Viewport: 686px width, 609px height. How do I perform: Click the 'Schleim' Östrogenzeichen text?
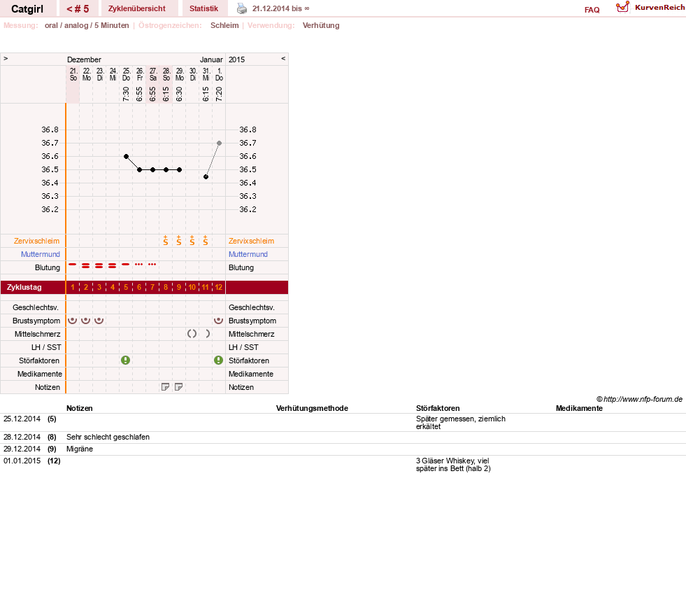click(x=224, y=25)
